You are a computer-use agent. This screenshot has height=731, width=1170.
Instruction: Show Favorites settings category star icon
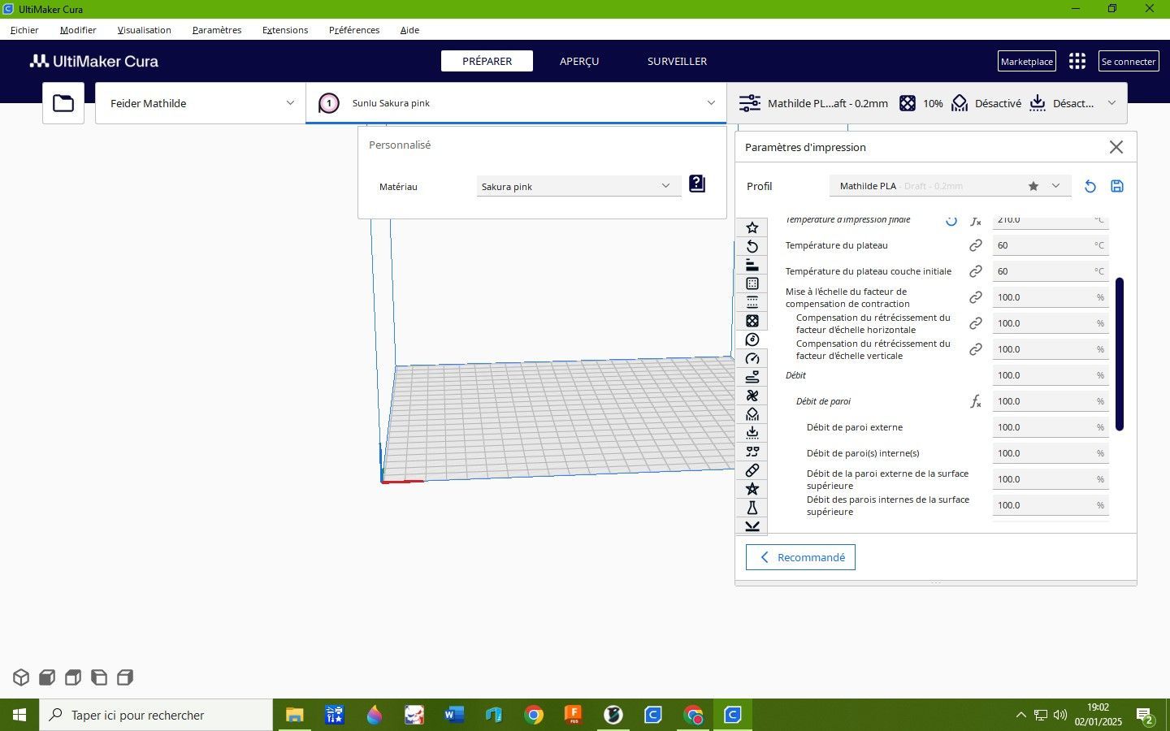(x=752, y=227)
